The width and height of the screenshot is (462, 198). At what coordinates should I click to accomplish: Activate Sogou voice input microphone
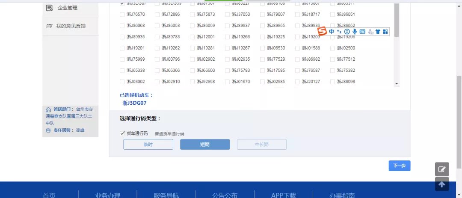pyautogui.click(x=355, y=32)
